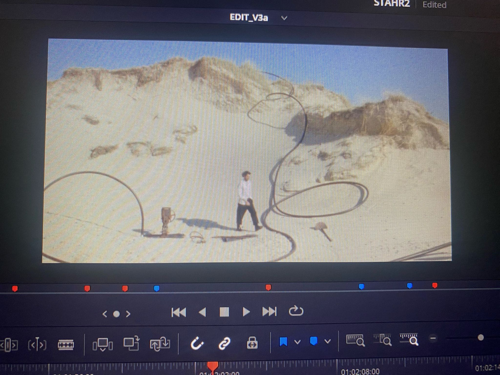Click the timeline zoom slider handle

(x=481, y=337)
